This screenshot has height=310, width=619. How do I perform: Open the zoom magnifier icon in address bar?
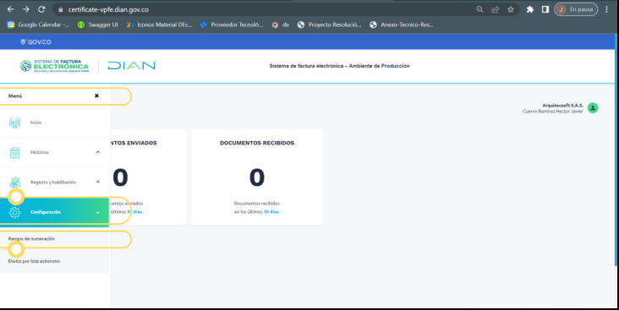tap(479, 9)
